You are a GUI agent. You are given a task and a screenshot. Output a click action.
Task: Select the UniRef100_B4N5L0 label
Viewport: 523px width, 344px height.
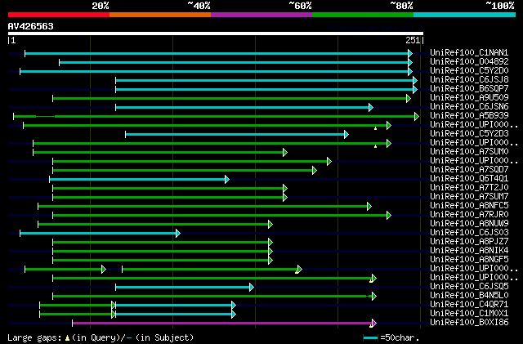point(469,296)
